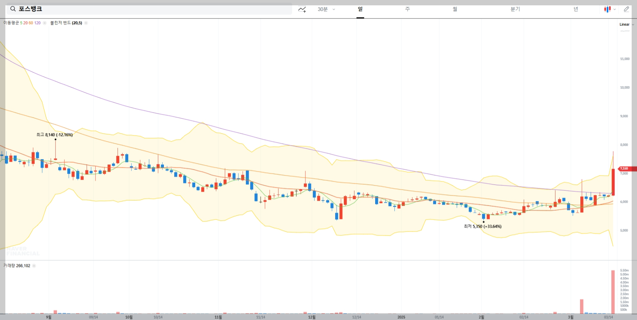Click the 최고 8,140 (-12.16%) marker
Screen dimensions: 637x320
55,135
